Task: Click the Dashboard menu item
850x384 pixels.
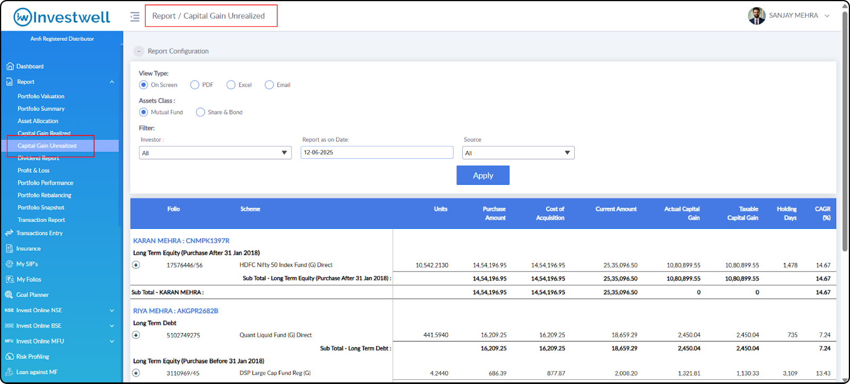Action: 30,66
